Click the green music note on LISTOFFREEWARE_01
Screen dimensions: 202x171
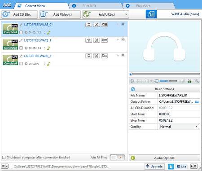[x=49, y=32]
